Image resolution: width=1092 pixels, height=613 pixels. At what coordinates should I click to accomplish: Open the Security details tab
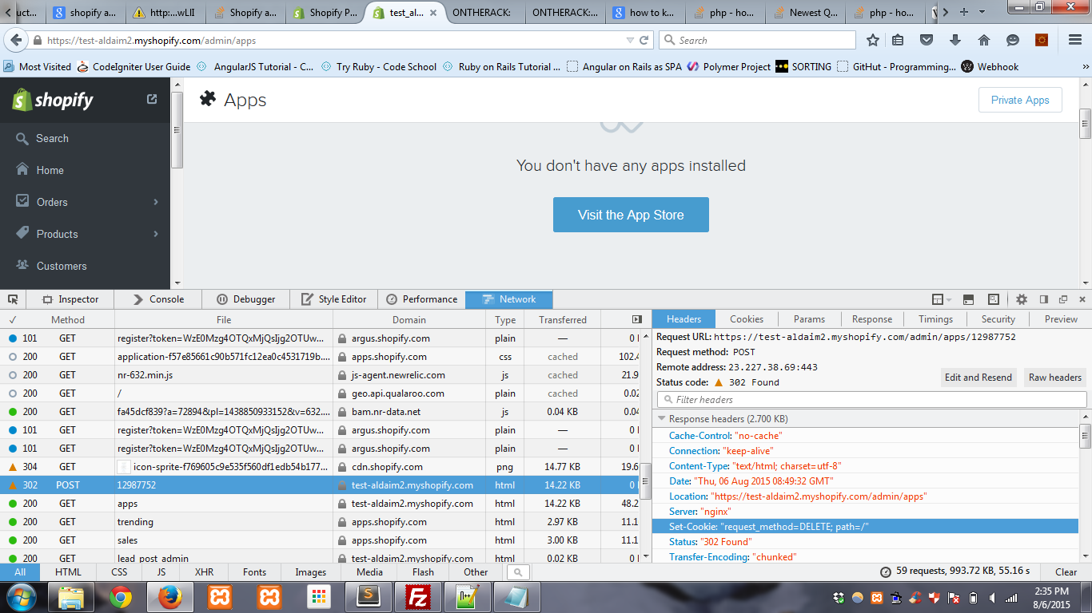click(998, 319)
